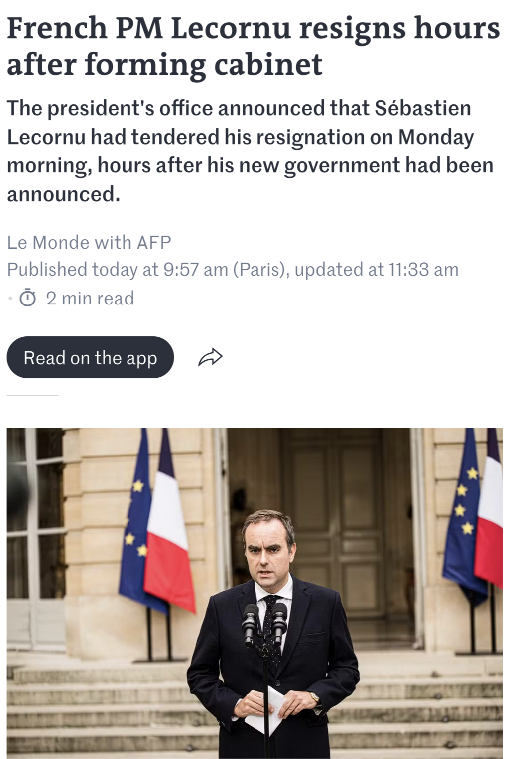Tap the Read on the app button
Viewport: 511px width, 759px height.
[x=90, y=357]
